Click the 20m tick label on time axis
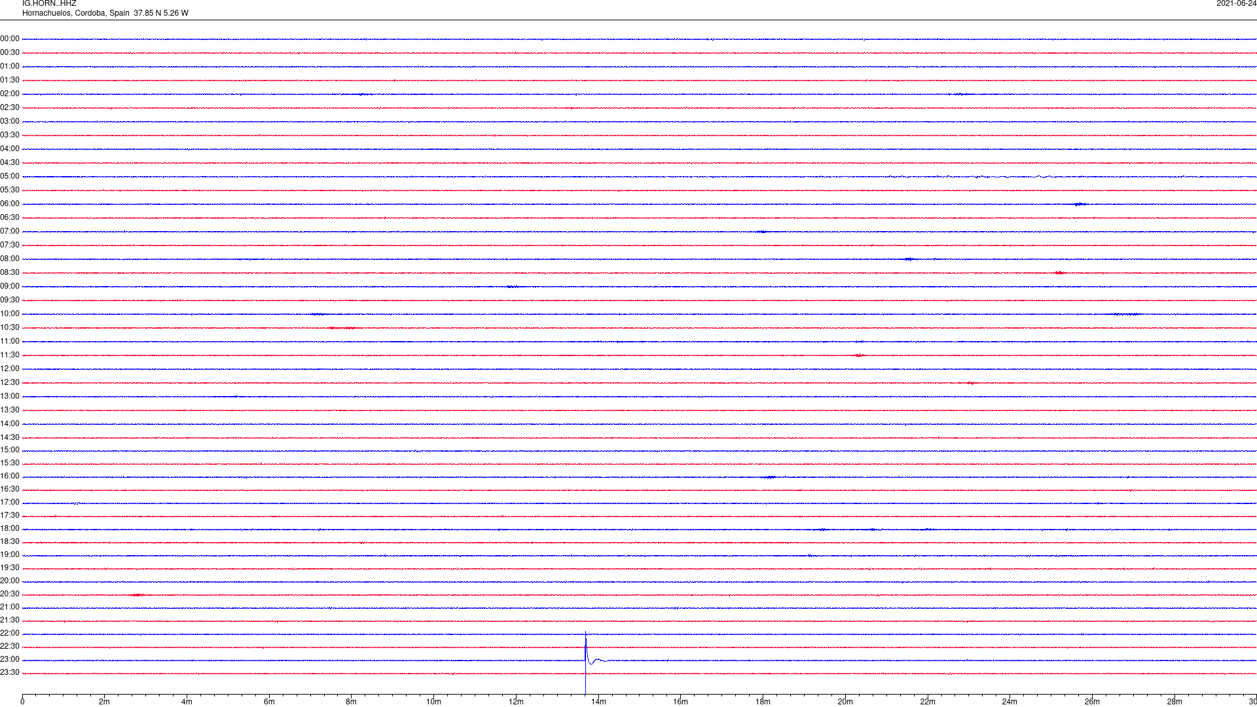This screenshot has width=1257, height=707. click(845, 702)
